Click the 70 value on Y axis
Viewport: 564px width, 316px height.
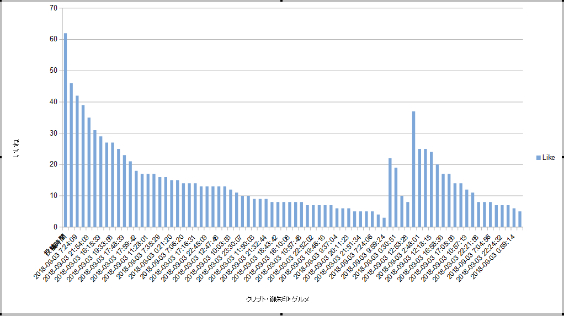point(54,8)
